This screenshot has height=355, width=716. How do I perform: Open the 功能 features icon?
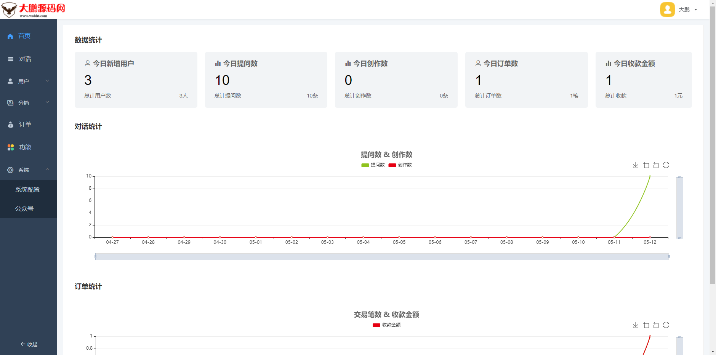(10, 147)
